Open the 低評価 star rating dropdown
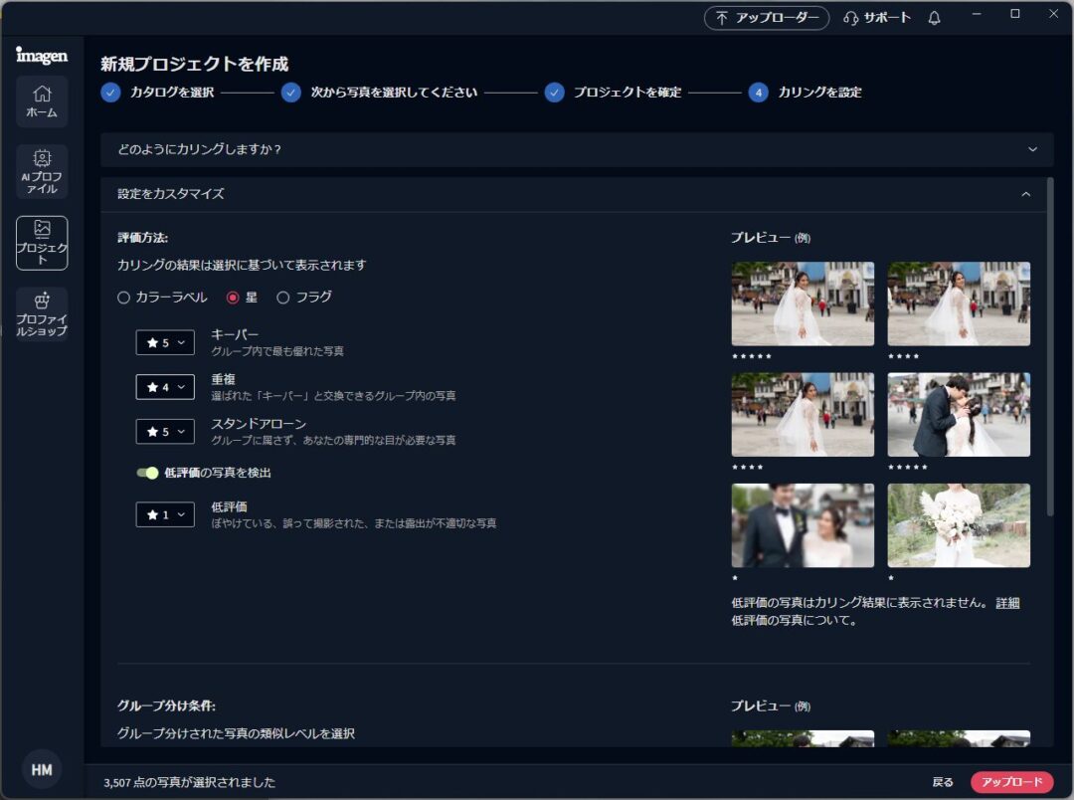1074x800 pixels. pyautogui.click(x=165, y=514)
